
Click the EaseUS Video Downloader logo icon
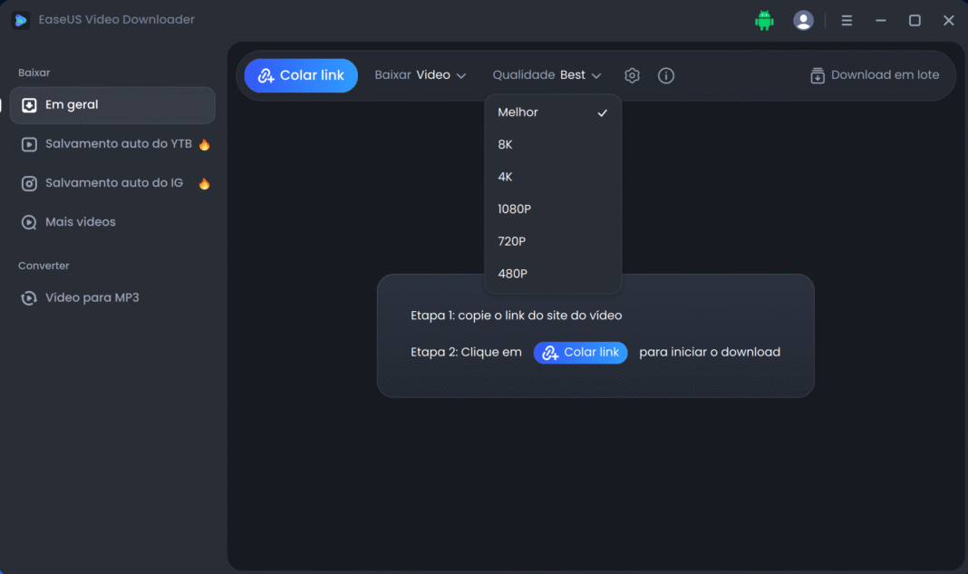20,19
